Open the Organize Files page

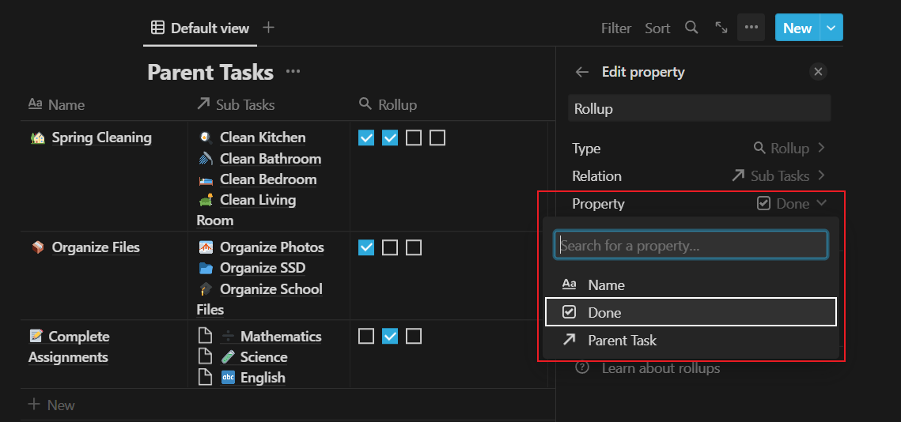tap(96, 247)
